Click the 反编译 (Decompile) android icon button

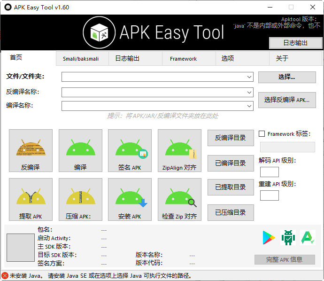click(31, 150)
